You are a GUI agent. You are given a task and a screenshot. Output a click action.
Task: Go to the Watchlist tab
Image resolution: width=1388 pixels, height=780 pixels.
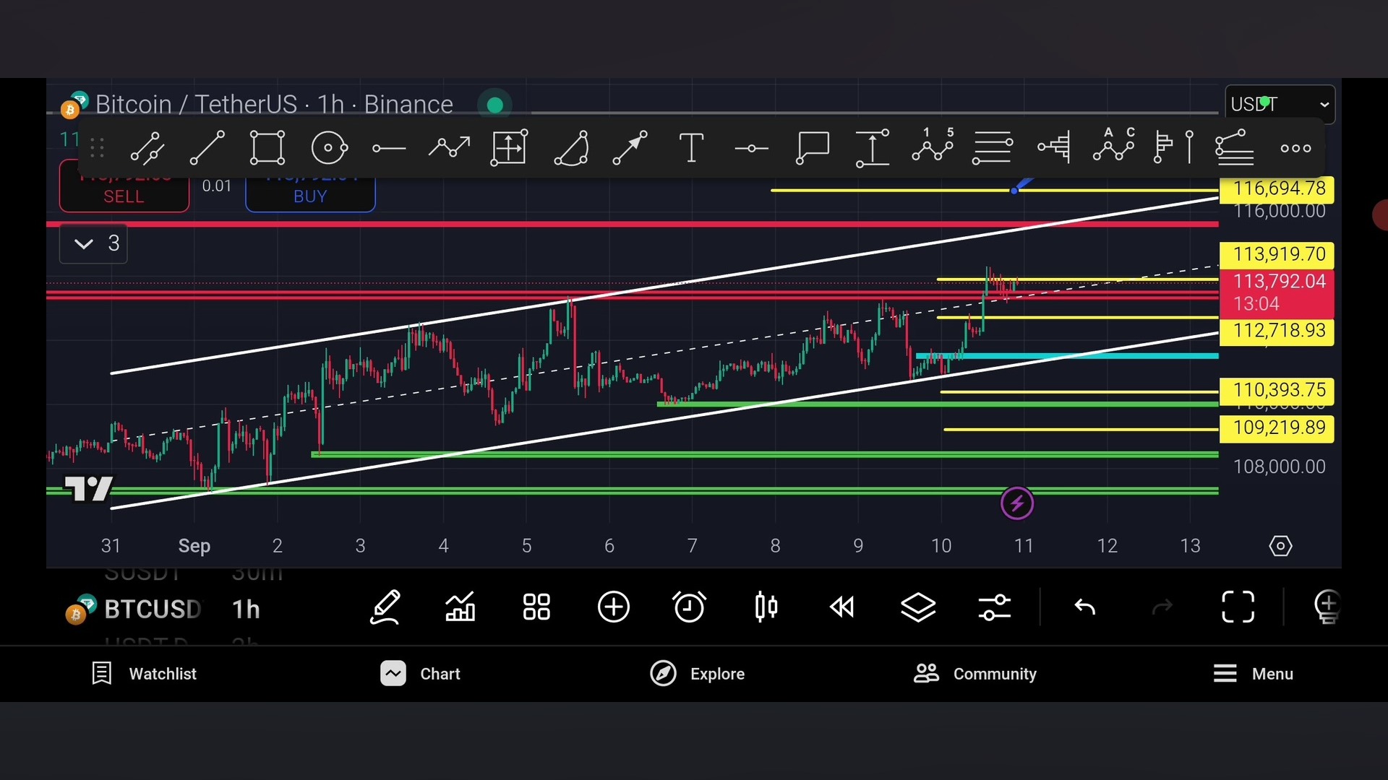(145, 674)
